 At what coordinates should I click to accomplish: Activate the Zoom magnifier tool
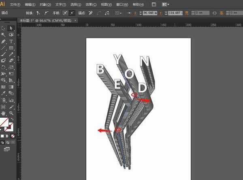(11, 113)
